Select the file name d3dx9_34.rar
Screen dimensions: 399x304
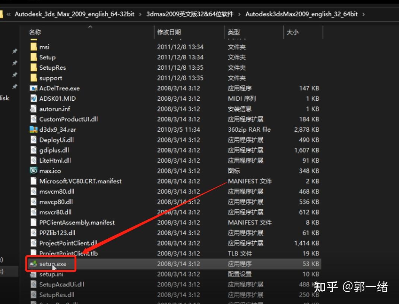tap(58, 129)
